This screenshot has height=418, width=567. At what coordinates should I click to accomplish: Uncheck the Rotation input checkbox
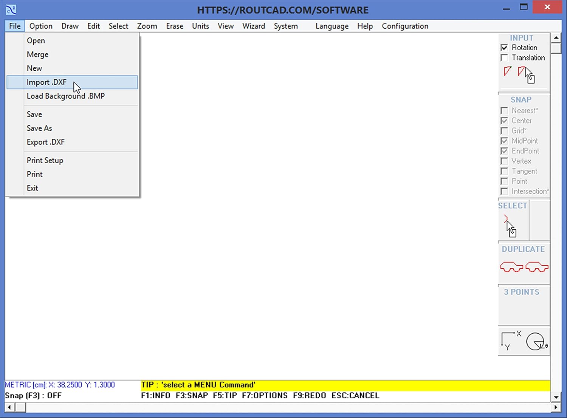point(504,47)
